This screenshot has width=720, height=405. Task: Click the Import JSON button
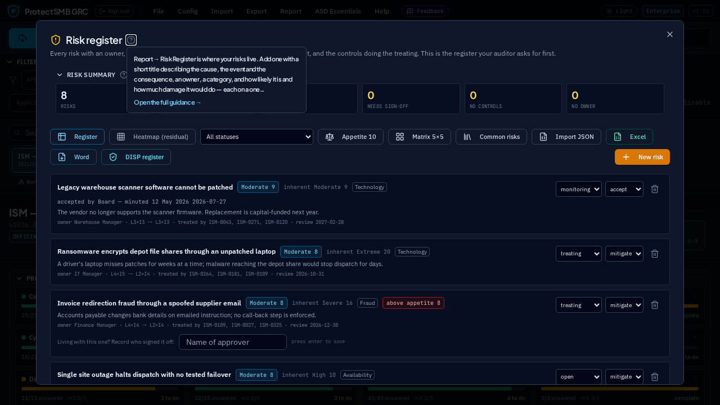coord(566,137)
